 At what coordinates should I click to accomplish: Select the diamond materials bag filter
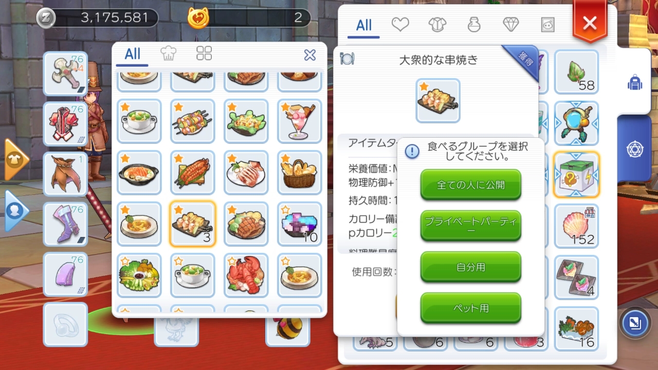click(x=510, y=24)
